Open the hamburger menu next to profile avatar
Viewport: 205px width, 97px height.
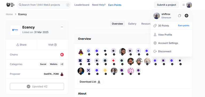point(184,5)
